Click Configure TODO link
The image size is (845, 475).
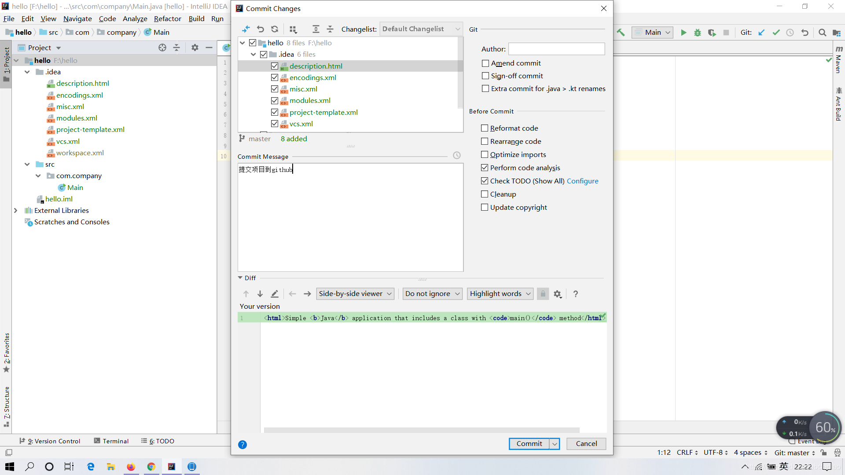pos(582,181)
